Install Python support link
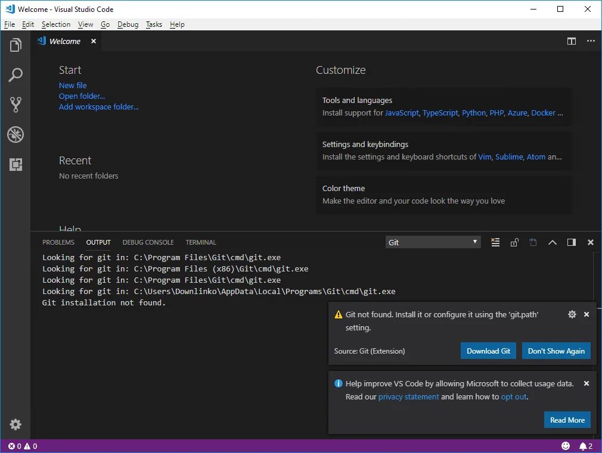This screenshot has height=453, width=602. (x=474, y=113)
